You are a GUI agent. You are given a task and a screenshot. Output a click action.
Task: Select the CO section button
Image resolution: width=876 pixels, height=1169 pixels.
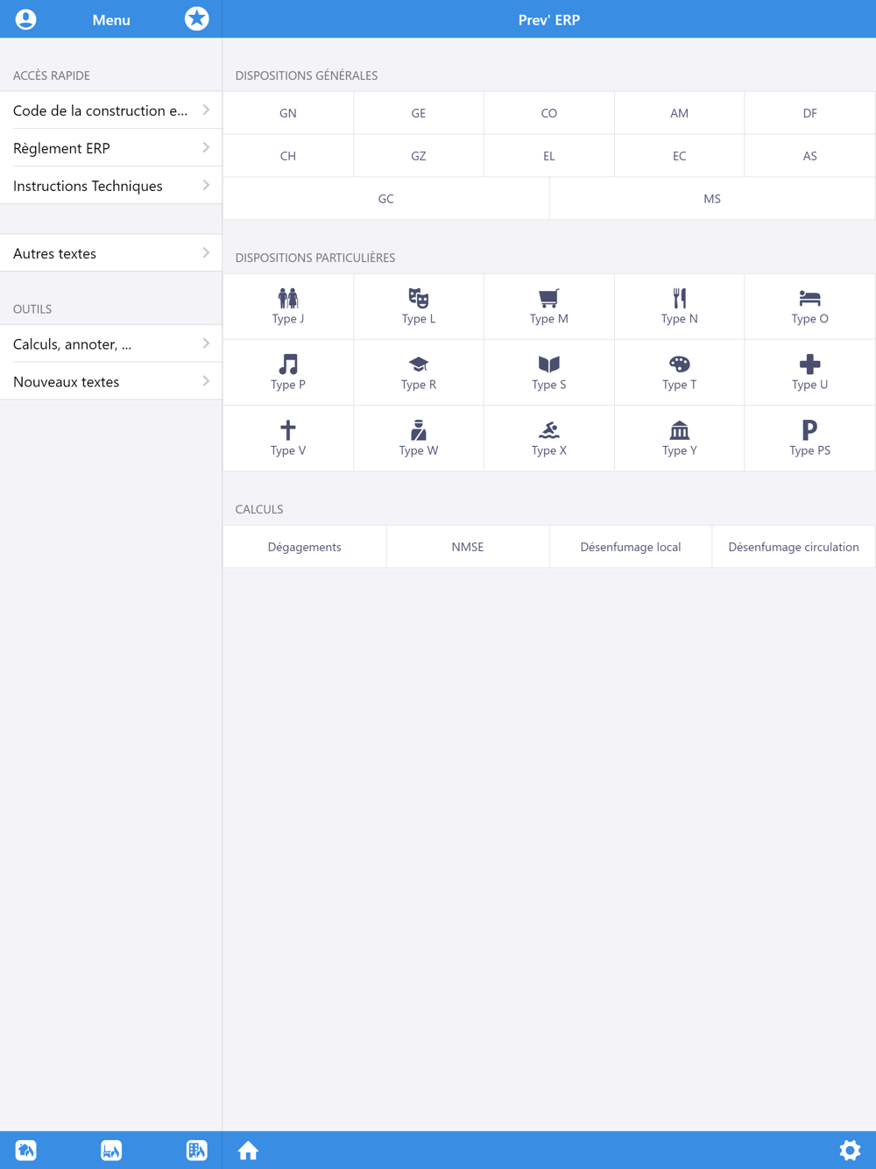coord(549,113)
